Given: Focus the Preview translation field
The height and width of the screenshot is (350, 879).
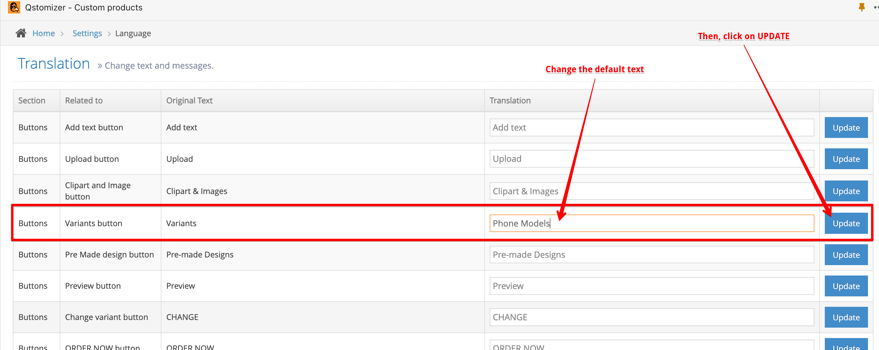Looking at the screenshot, I should 651,286.
